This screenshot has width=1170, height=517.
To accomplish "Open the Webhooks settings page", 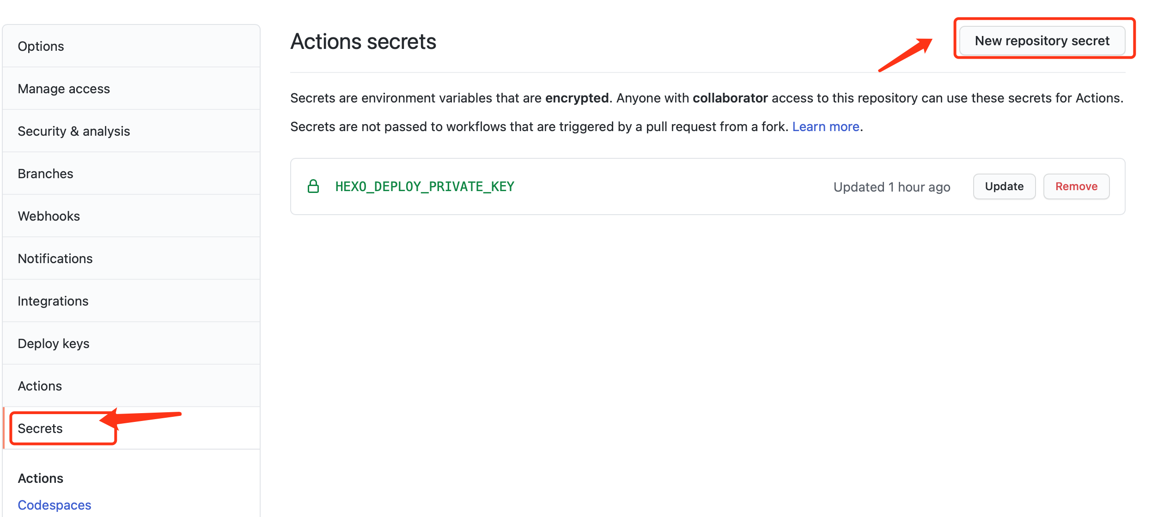I will (x=131, y=216).
